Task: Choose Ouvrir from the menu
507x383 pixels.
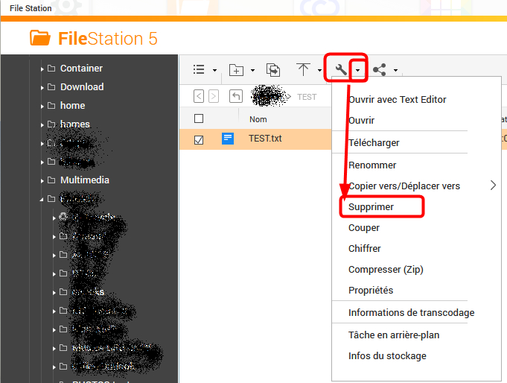Action: (361, 121)
